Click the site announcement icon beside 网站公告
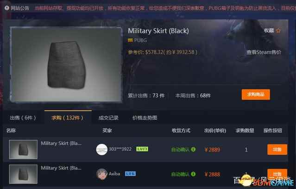The width and height of the screenshot is (296, 189). point(7,8)
